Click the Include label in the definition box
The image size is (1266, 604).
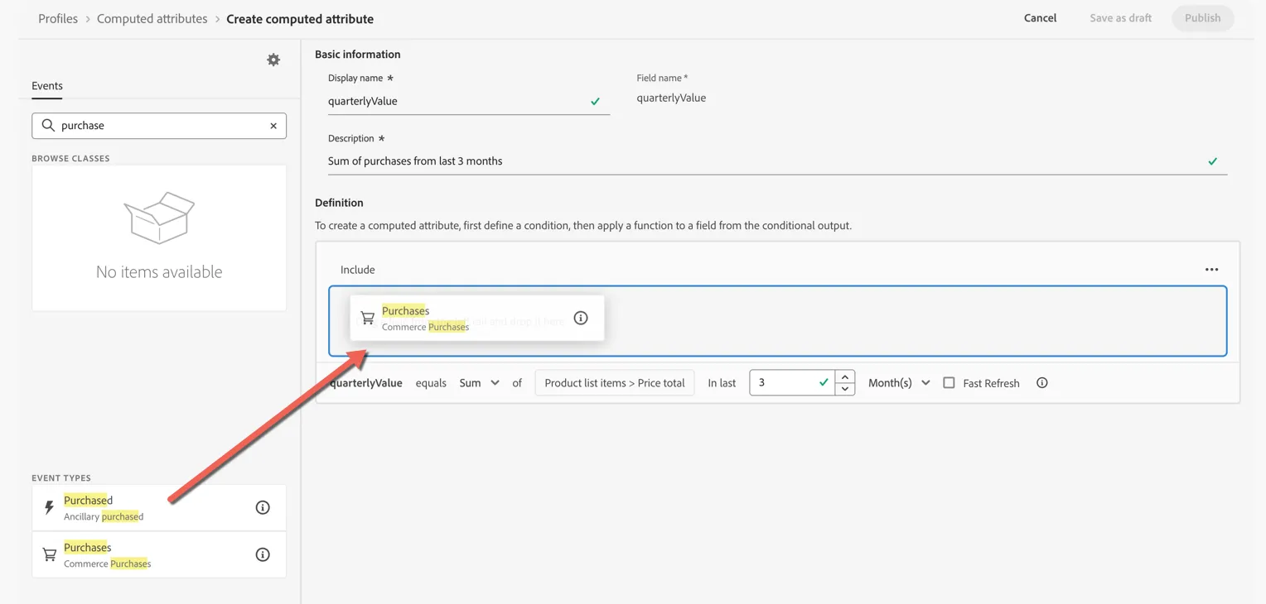[358, 270]
